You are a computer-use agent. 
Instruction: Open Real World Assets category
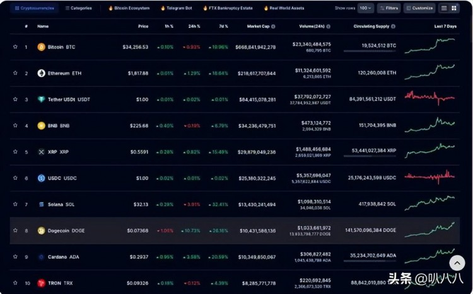pyautogui.click(x=284, y=8)
